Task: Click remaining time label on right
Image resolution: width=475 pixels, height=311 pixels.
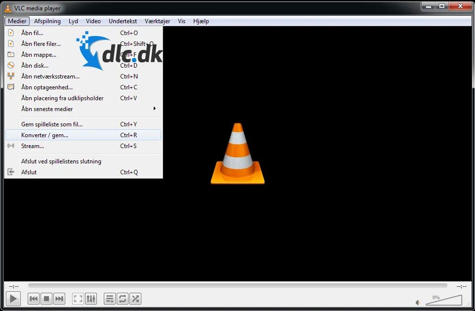Action: (461, 286)
